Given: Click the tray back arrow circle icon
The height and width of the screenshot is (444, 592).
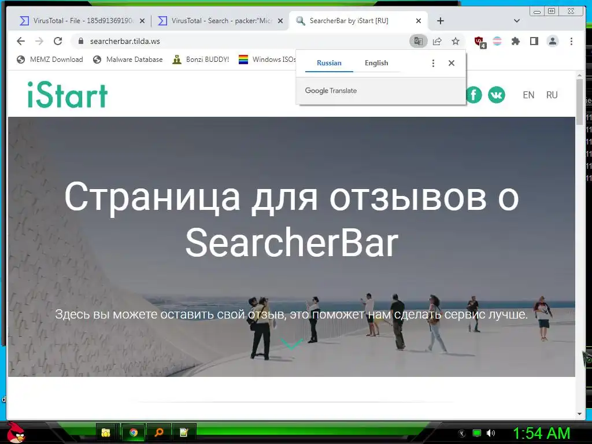Looking at the screenshot, I should [x=462, y=434].
